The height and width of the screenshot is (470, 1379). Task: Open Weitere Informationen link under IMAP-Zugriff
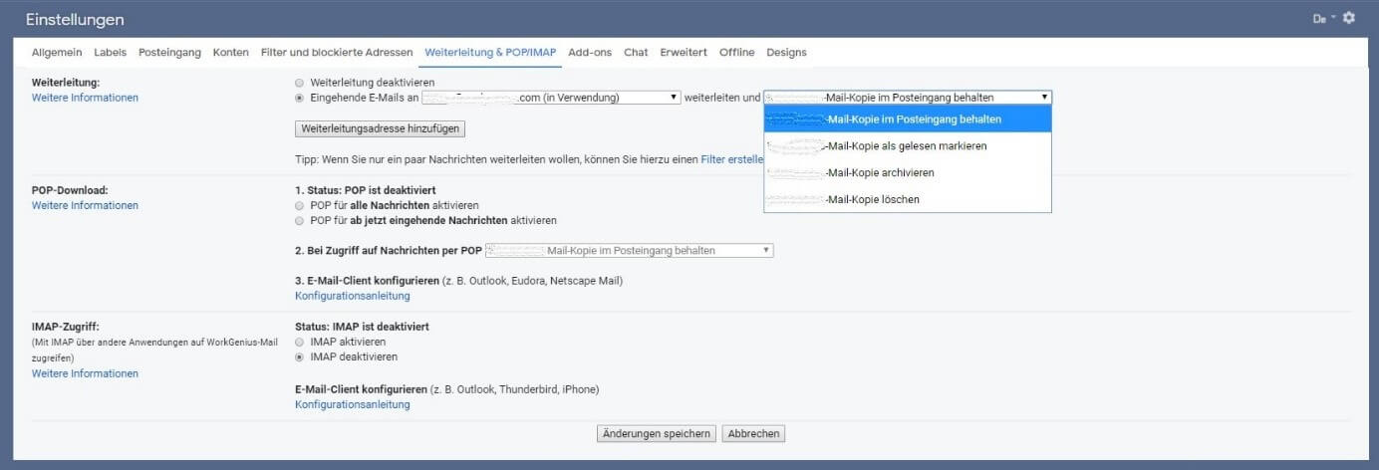coord(85,373)
